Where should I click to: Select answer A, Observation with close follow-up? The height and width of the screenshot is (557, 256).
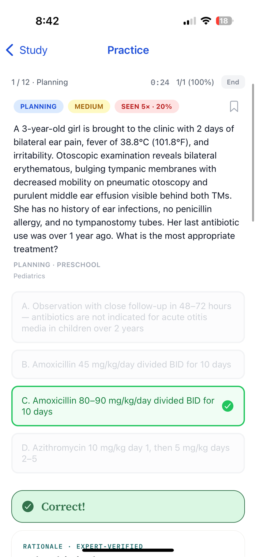(128, 317)
